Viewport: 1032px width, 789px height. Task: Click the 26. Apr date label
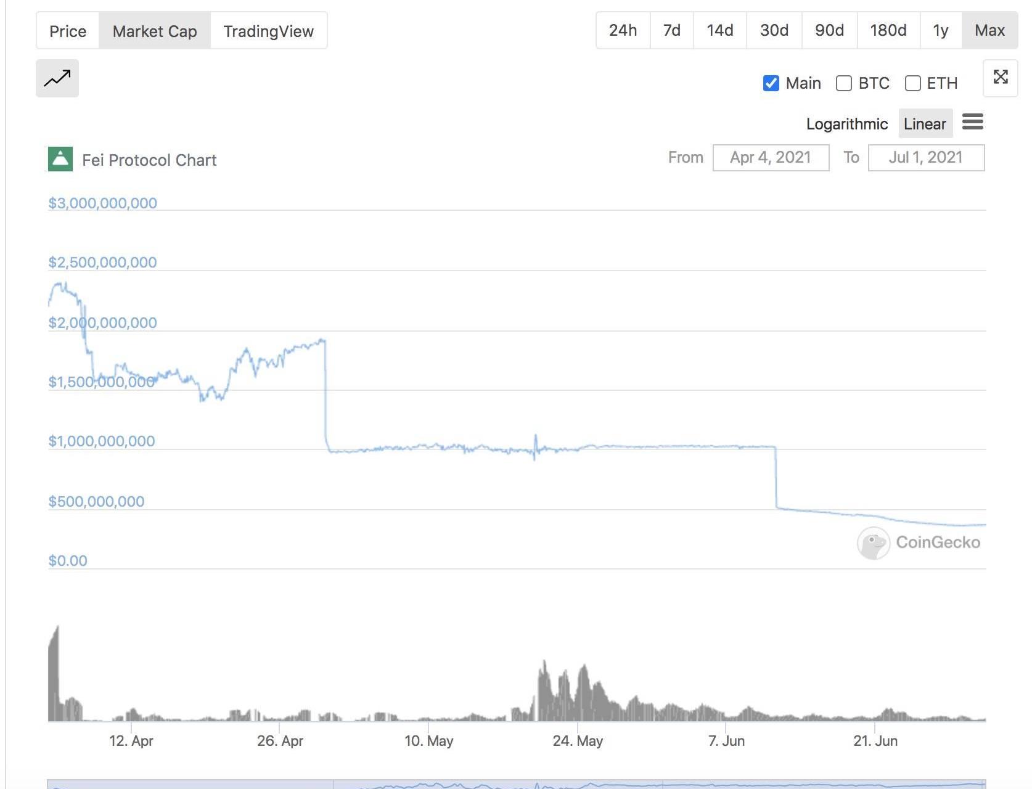[x=281, y=741]
